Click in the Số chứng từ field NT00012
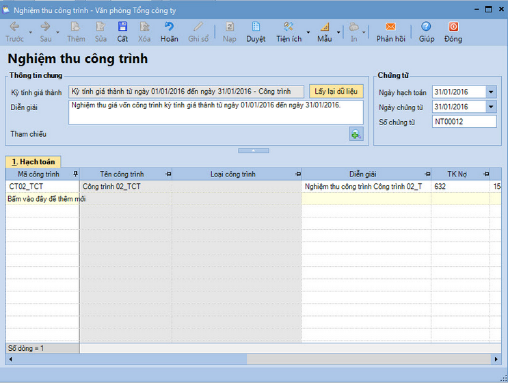 (x=464, y=122)
